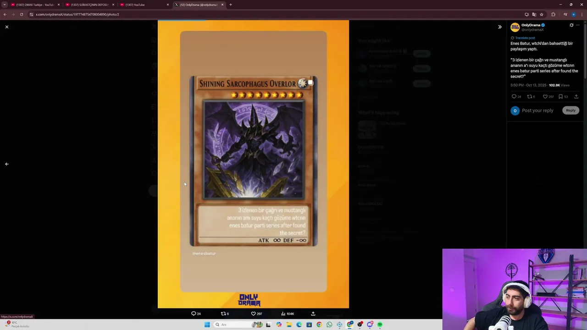Open WhatsApp from taskbar
Viewport: 587px width, 330px height.
(329, 324)
